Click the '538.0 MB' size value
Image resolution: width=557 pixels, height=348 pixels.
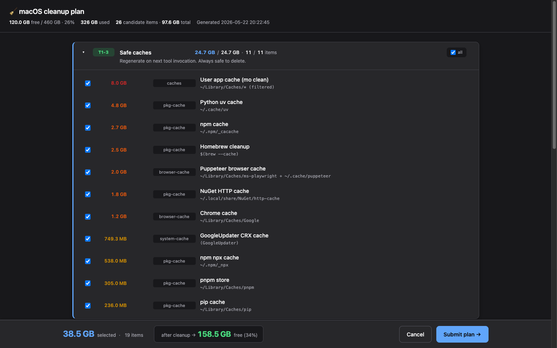[115, 261]
